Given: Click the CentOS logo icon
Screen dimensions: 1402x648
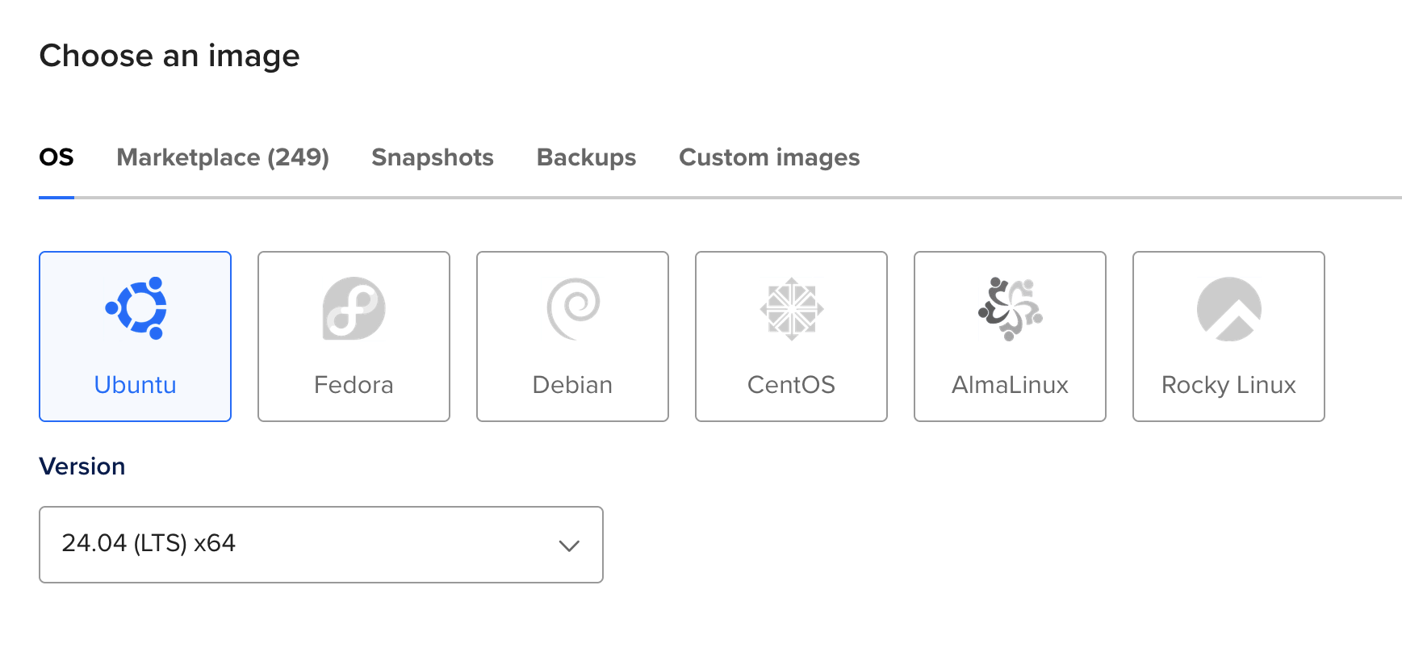Looking at the screenshot, I should click(x=791, y=308).
